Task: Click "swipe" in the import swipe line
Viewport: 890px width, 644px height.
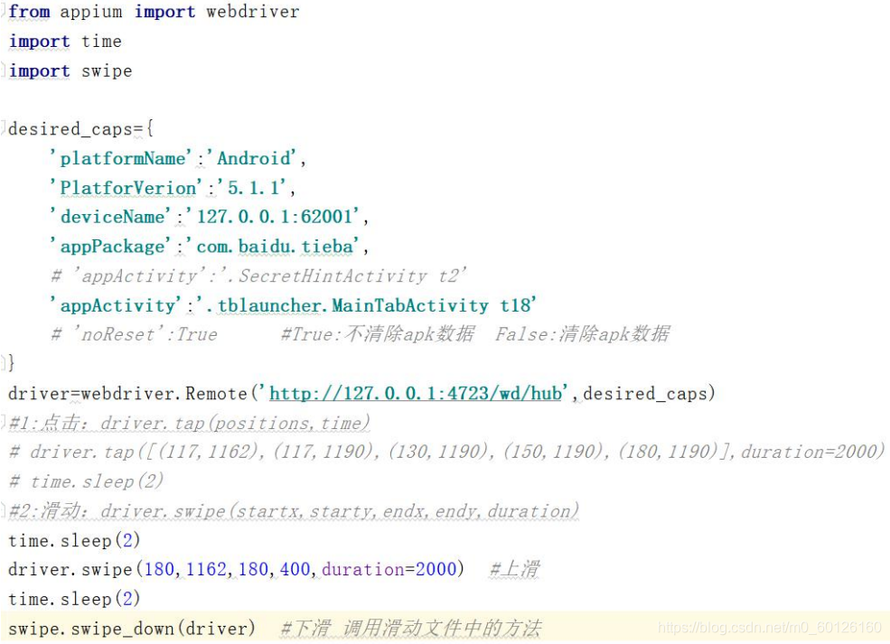Action: click(107, 71)
